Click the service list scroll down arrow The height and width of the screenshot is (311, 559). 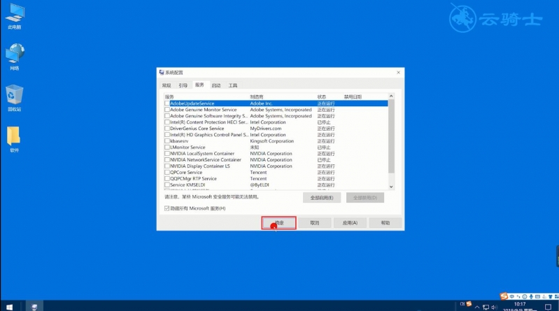click(x=391, y=187)
